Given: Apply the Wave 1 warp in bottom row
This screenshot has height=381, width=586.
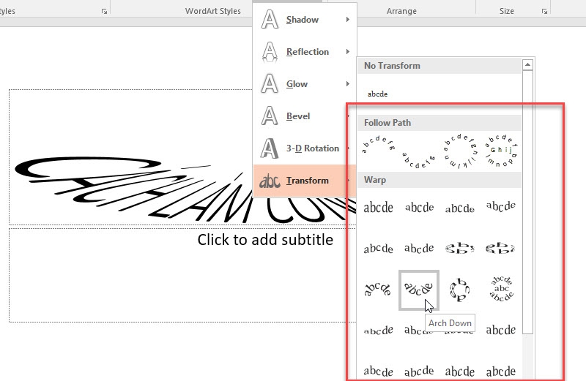Looking at the screenshot, I should (x=378, y=371).
